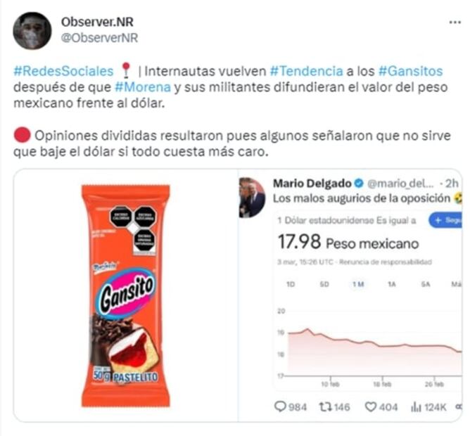Open the @ObserverNR handle link

[99, 38]
